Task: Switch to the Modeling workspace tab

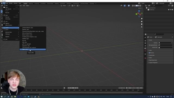Action: pyautogui.click(x=31, y=4)
